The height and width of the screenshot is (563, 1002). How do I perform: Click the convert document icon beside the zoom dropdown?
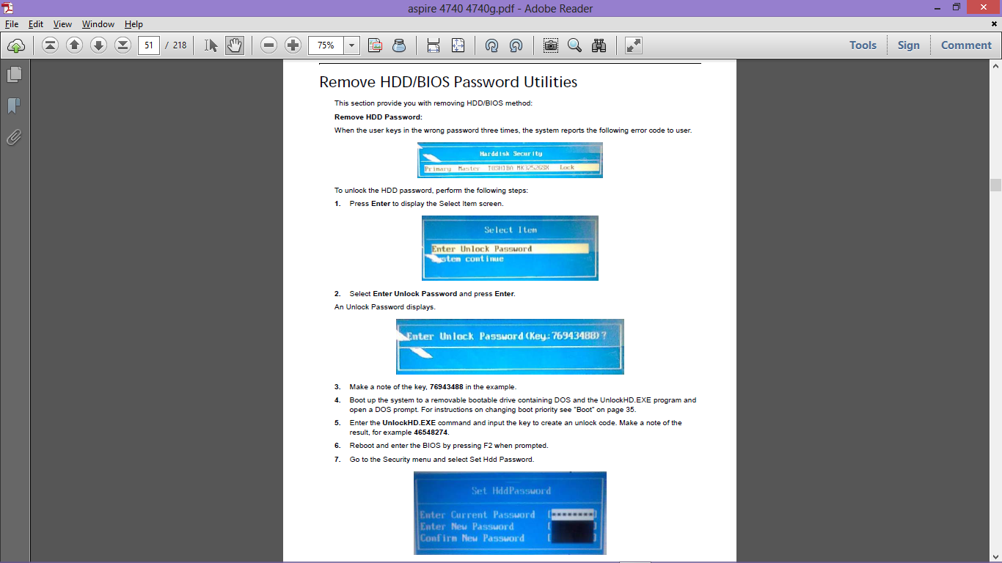click(x=376, y=45)
